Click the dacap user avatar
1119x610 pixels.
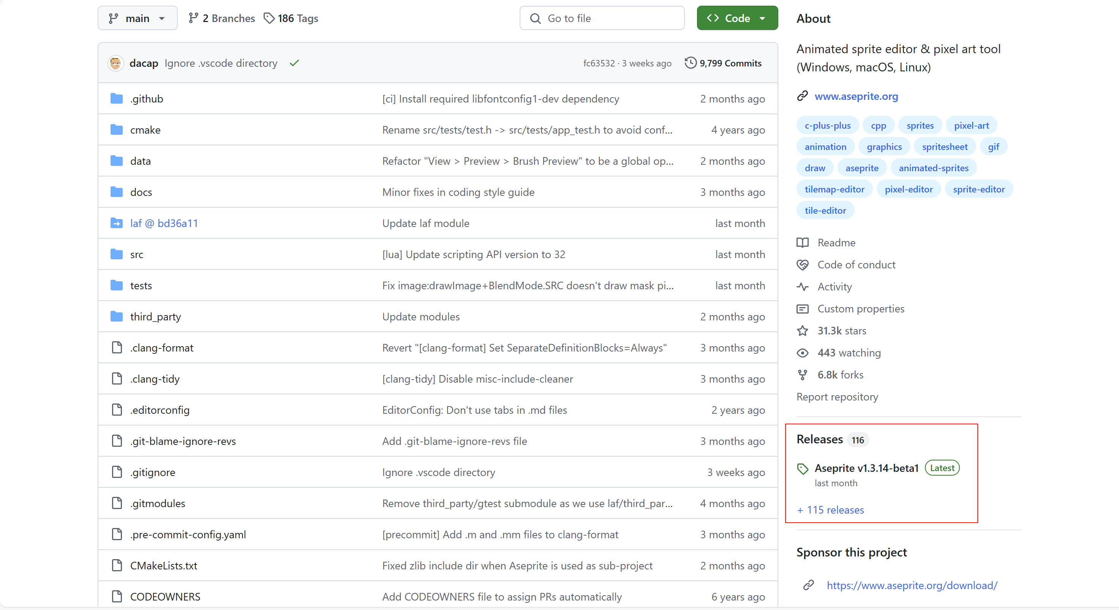[115, 63]
